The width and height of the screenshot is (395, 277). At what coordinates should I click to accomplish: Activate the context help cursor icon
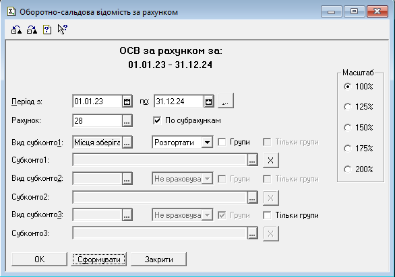pos(63,30)
